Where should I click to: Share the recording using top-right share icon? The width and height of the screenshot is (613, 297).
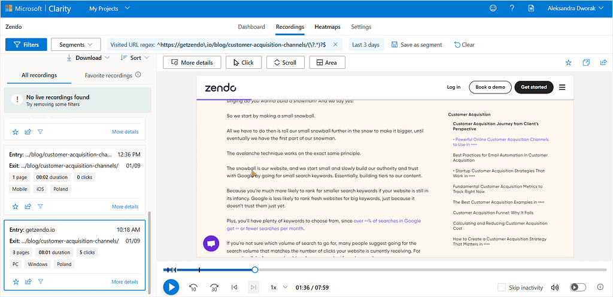pos(603,62)
